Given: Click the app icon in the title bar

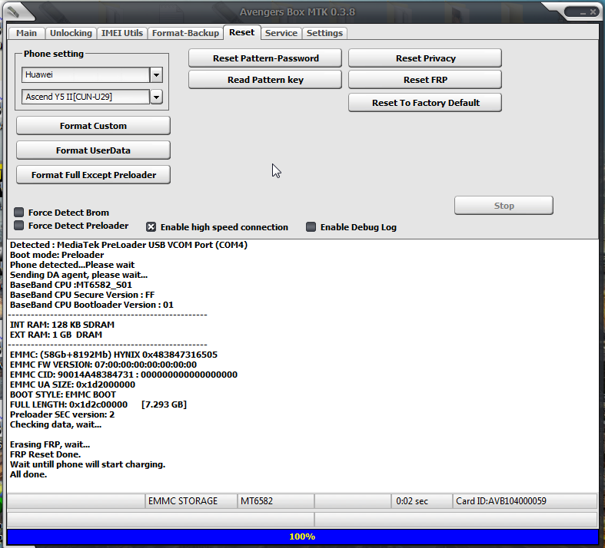Looking at the screenshot, I should [x=14, y=12].
